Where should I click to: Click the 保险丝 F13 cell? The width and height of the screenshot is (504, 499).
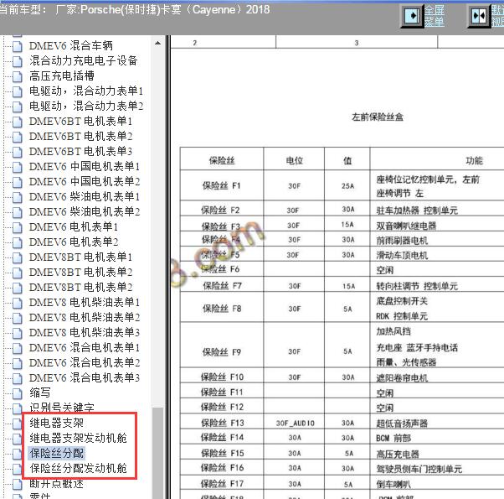pos(223,423)
